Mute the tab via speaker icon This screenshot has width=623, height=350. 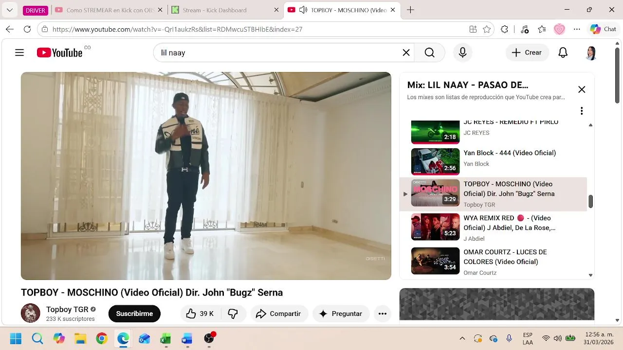click(303, 10)
